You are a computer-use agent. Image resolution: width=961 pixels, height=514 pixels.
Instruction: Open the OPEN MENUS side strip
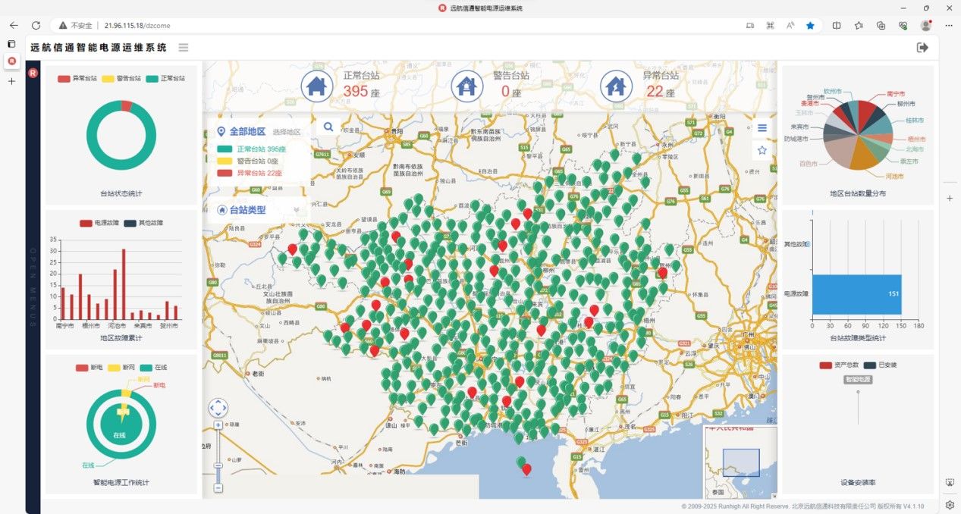[x=33, y=288]
